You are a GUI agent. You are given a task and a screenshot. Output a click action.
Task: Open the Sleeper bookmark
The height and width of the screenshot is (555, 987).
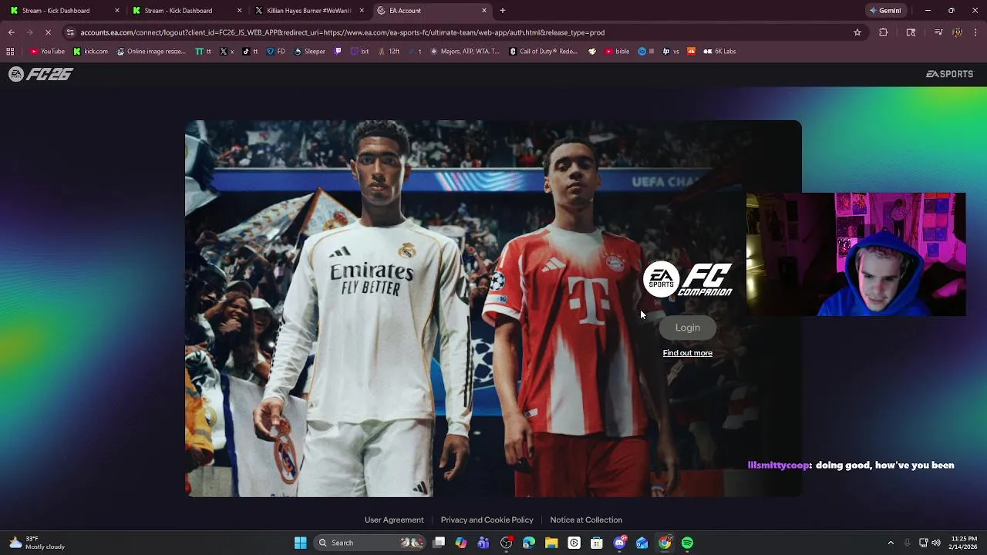pos(310,52)
